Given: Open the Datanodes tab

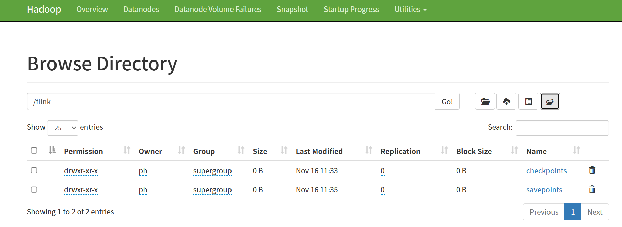Looking at the screenshot, I should coord(141,10).
